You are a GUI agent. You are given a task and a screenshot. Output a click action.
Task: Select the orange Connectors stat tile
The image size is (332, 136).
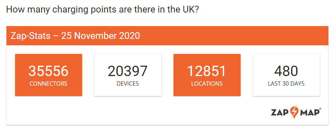point(48,75)
